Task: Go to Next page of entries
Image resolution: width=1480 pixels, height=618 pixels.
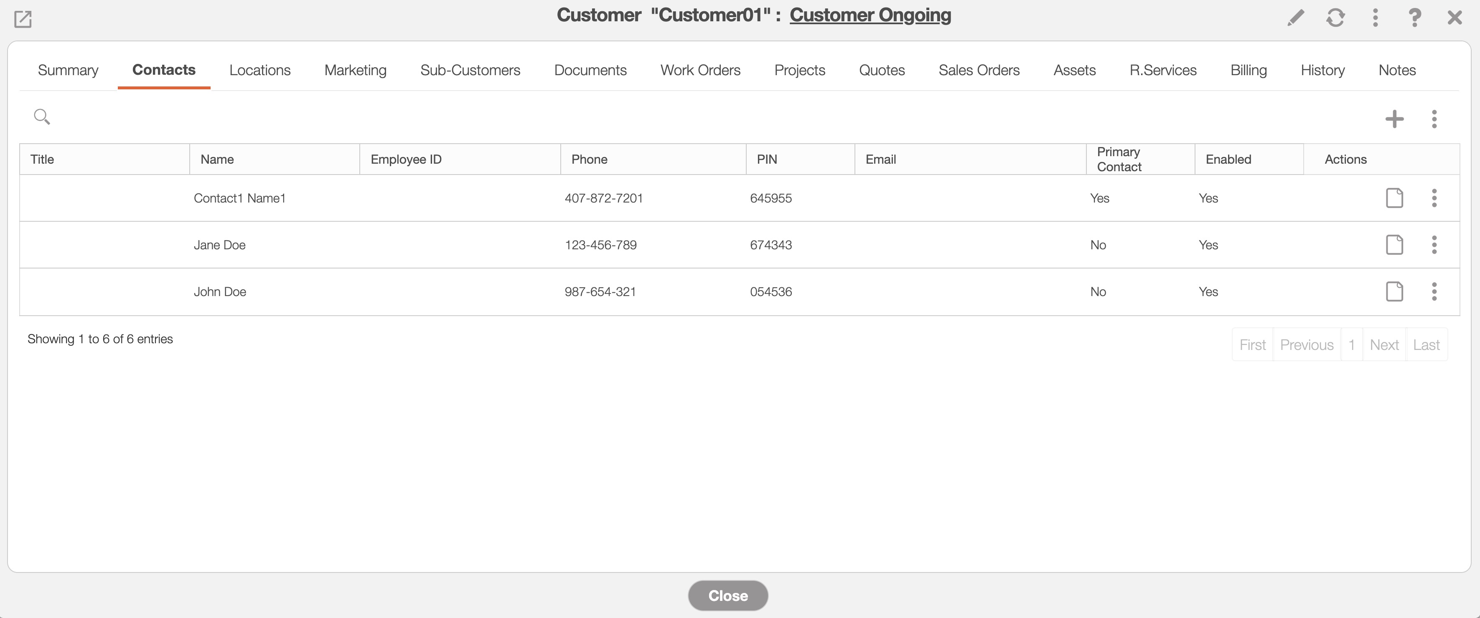Action: pos(1383,344)
